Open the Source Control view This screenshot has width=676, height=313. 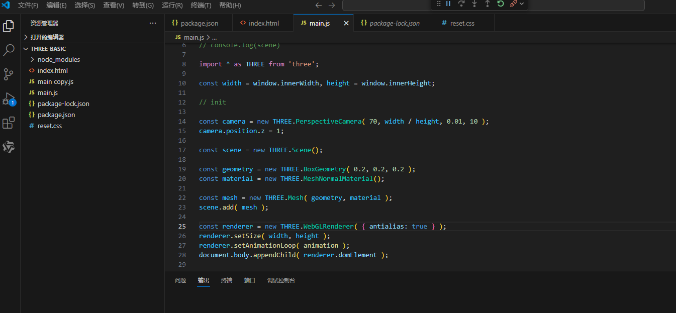9,74
